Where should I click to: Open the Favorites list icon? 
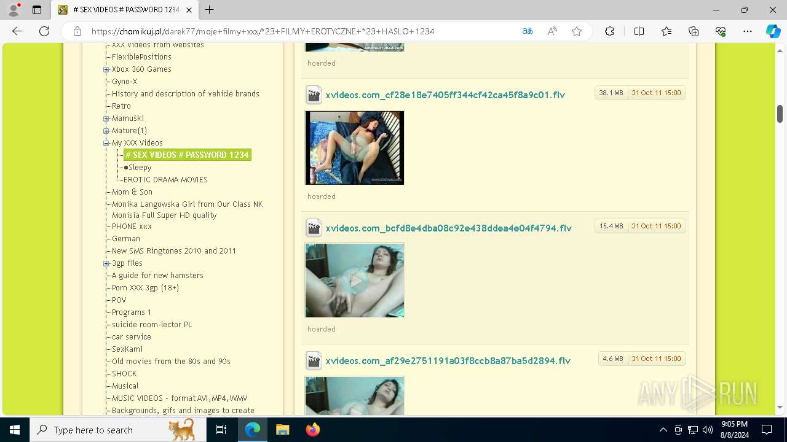(x=666, y=31)
